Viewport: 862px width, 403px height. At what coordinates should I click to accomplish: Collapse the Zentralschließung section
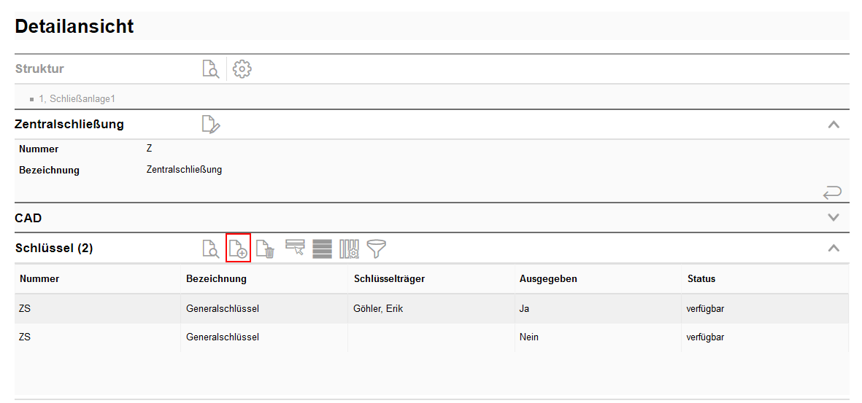[834, 125]
